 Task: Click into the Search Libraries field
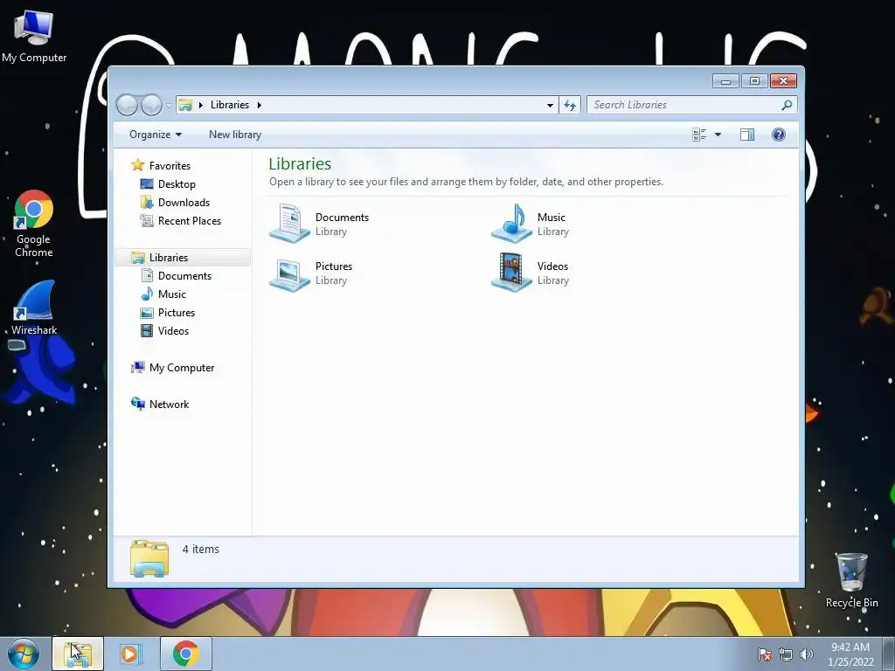(x=685, y=105)
